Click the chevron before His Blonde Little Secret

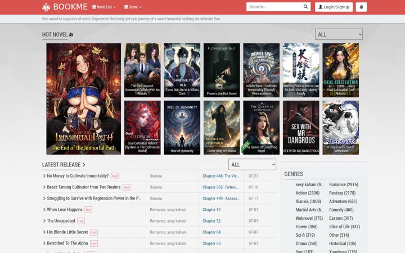[x=44, y=232]
